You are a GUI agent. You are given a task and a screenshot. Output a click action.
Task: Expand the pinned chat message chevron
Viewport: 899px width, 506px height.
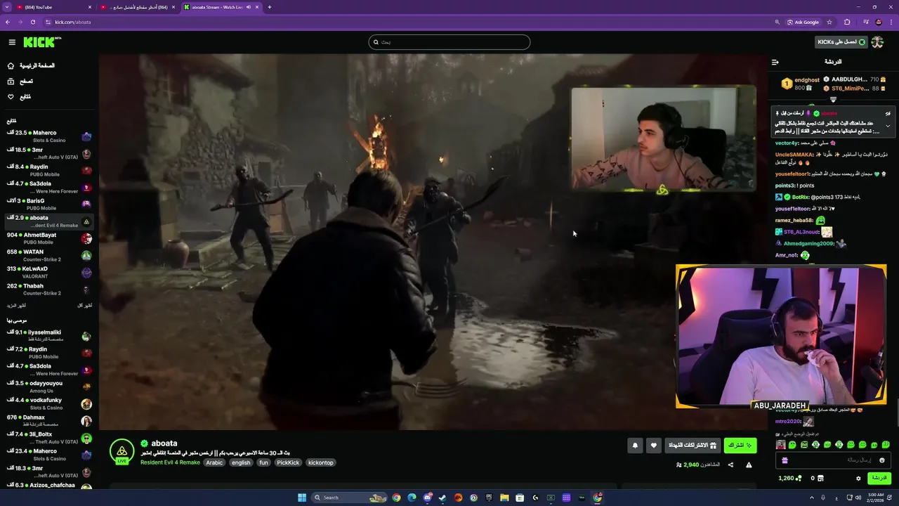click(888, 126)
